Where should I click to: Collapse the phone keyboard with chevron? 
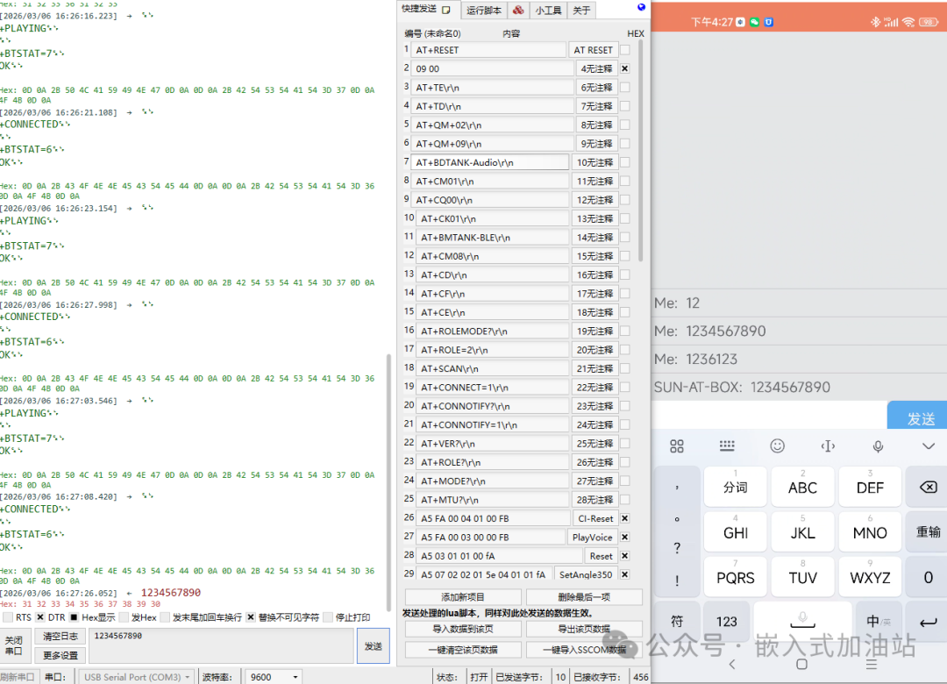929,446
